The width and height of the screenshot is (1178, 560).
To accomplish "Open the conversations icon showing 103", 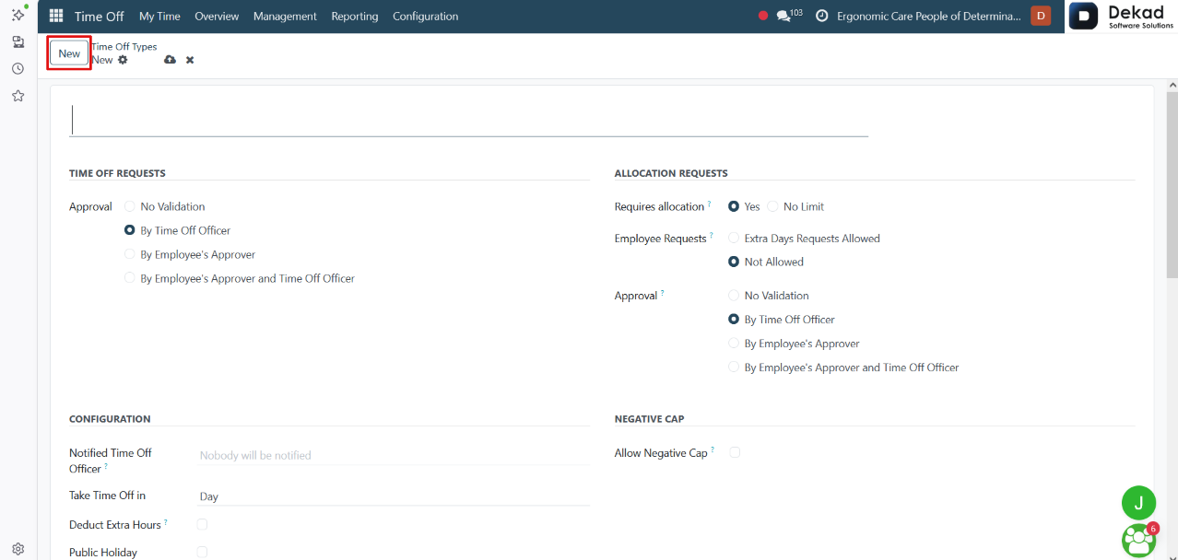I will [x=789, y=16].
